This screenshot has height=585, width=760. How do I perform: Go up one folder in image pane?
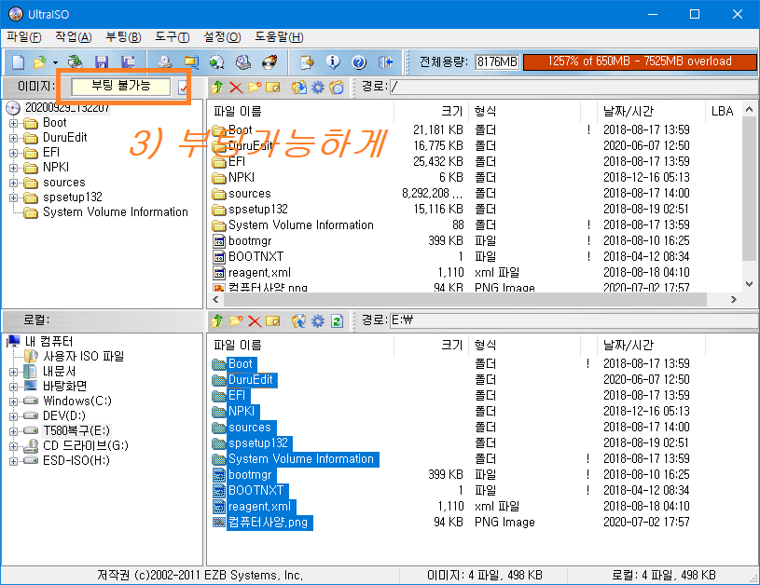[x=216, y=88]
